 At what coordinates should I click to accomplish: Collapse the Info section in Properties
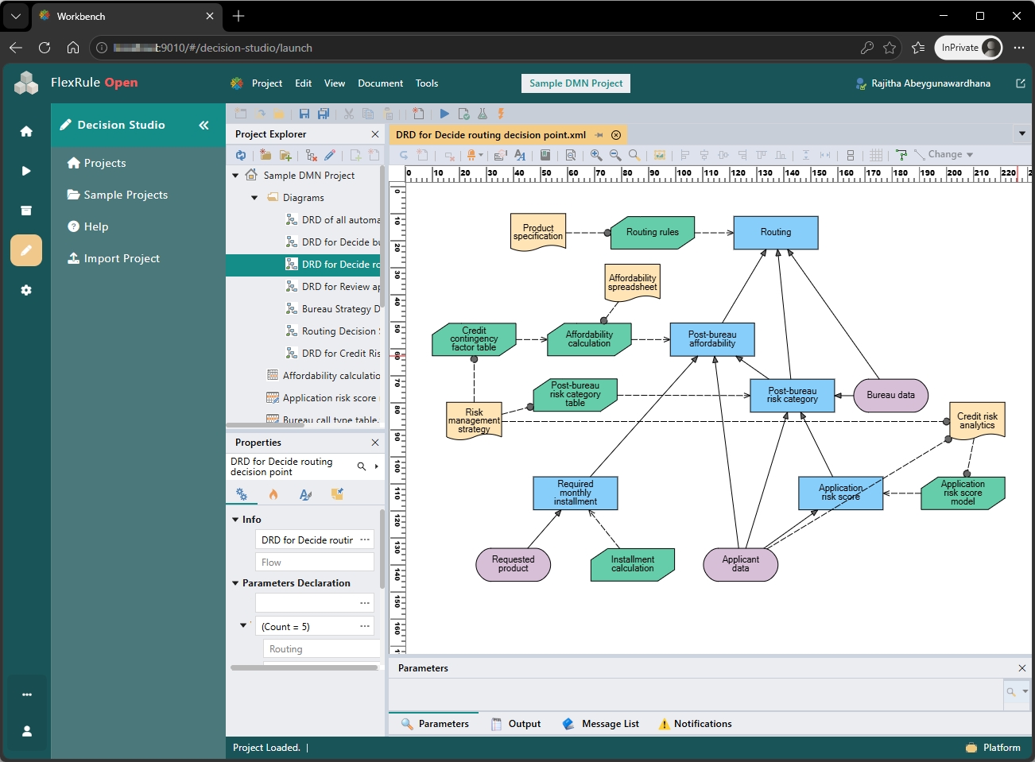click(235, 520)
